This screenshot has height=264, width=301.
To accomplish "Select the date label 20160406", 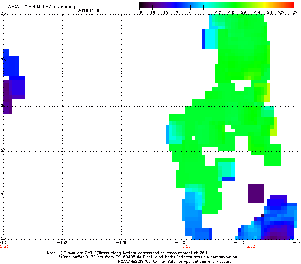I will coord(88,11).
